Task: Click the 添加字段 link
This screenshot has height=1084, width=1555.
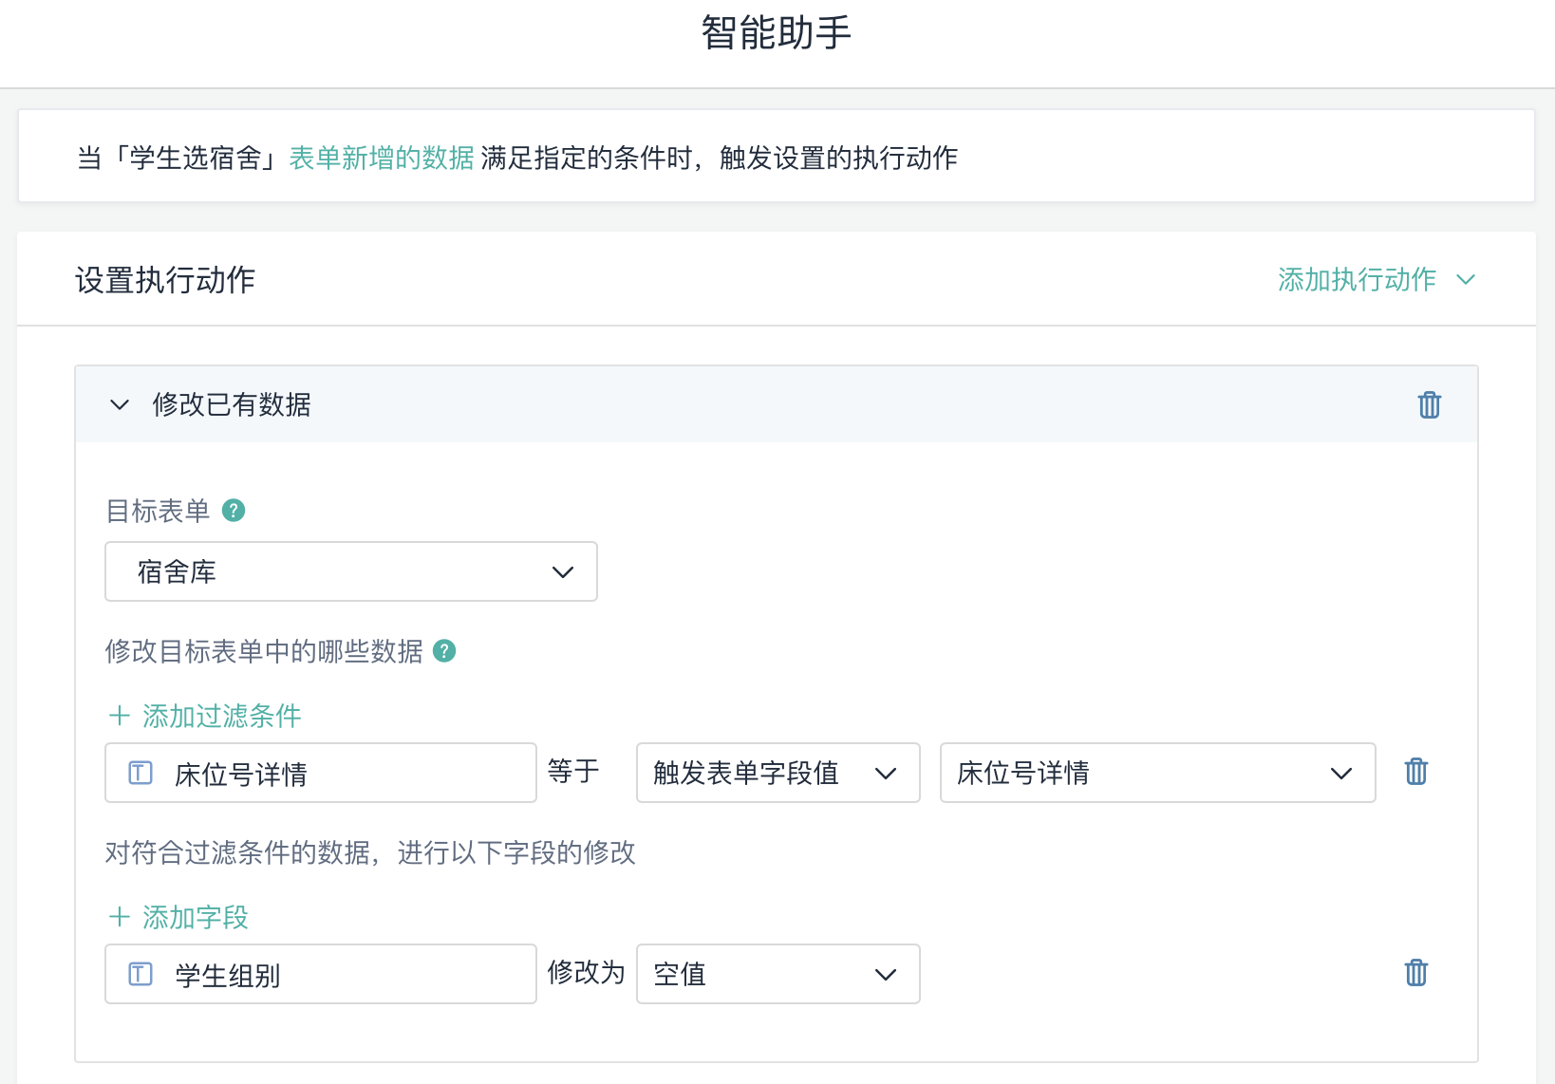Action: pos(195,917)
